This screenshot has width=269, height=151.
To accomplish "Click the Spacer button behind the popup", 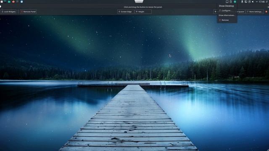I will [241, 12].
